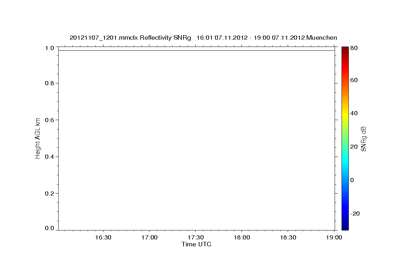The height and width of the screenshot is (276, 414).
Task: Select the 'Time UTC' axis label
Action: pos(196,244)
